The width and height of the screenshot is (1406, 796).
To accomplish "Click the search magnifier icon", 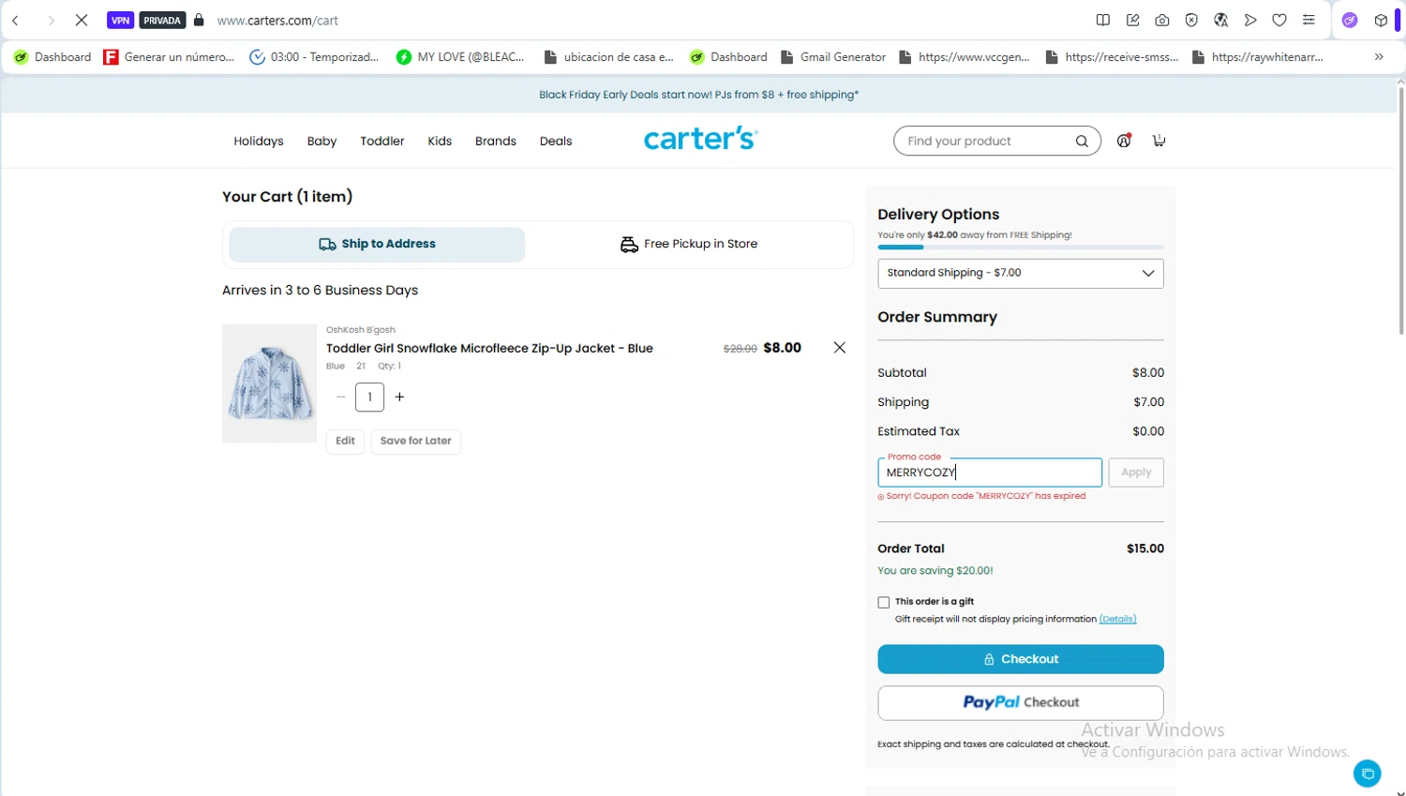I will pyautogui.click(x=1082, y=141).
